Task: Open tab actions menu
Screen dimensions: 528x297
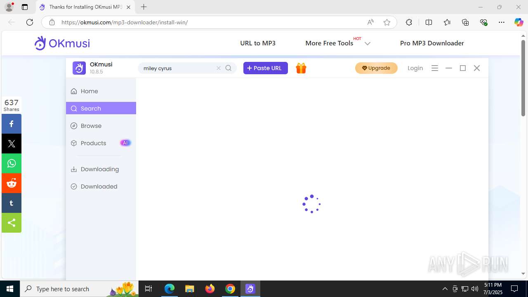Action: point(25,7)
